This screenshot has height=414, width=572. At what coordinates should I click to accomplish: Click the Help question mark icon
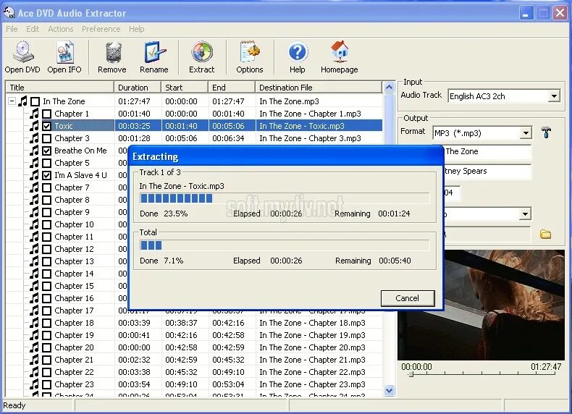pos(298,52)
